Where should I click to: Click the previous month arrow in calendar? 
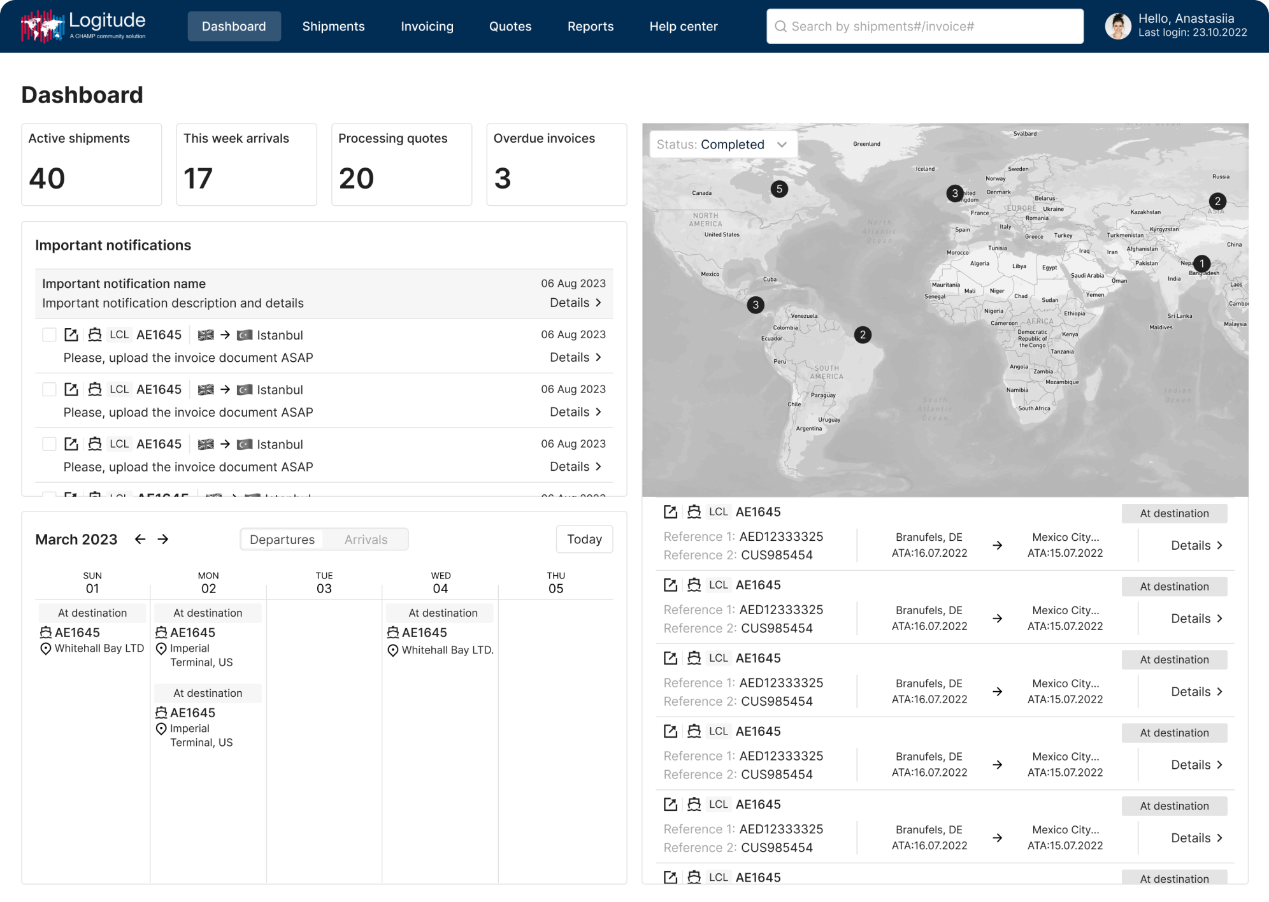pos(140,540)
